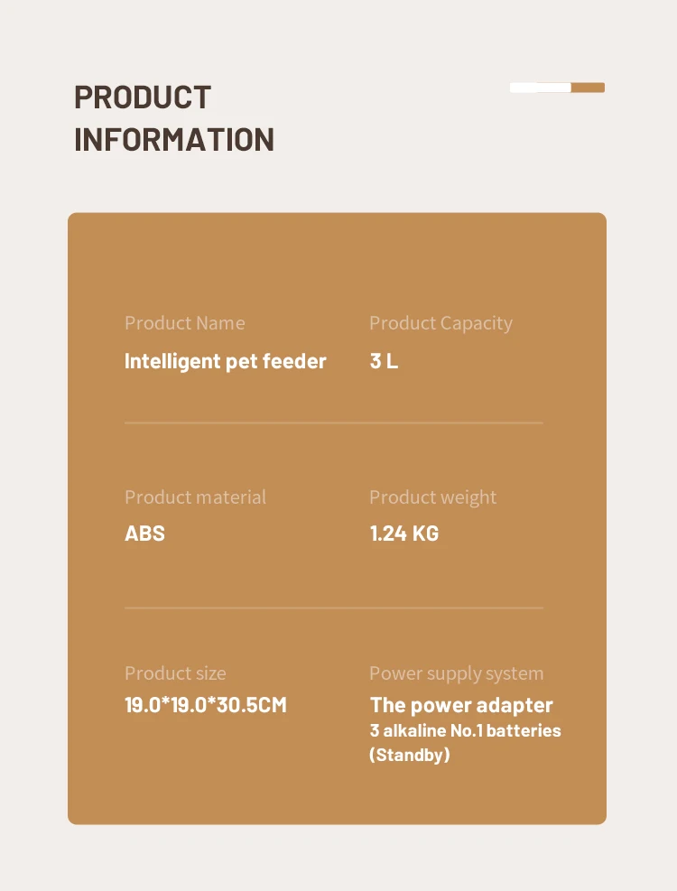Image resolution: width=677 pixels, height=891 pixels.
Task: Select the Power supply system label
Action: pyautogui.click(x=456, y=673)
